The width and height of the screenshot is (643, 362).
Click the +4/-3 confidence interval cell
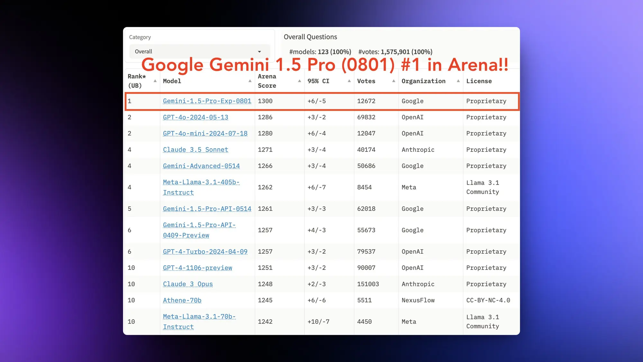pyautogui.click(x=316, y=230)
